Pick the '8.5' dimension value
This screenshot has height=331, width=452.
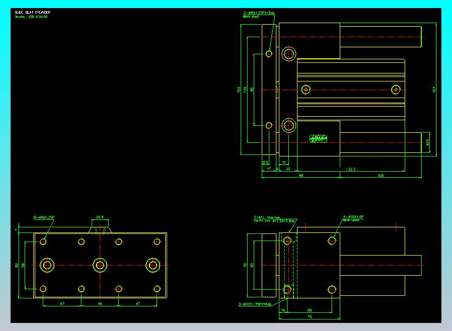click(265, 162)
